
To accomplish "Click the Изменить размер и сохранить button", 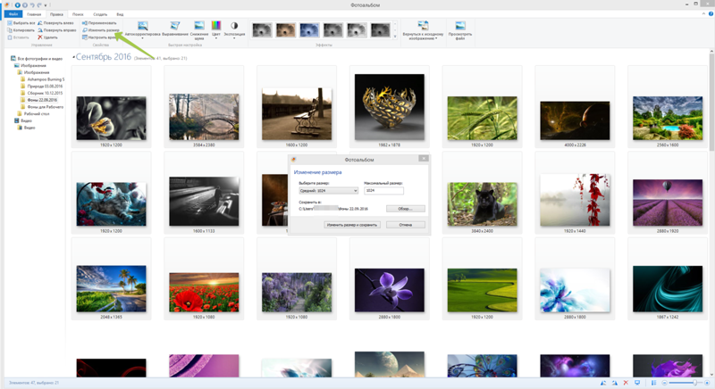I will (352, 225).
